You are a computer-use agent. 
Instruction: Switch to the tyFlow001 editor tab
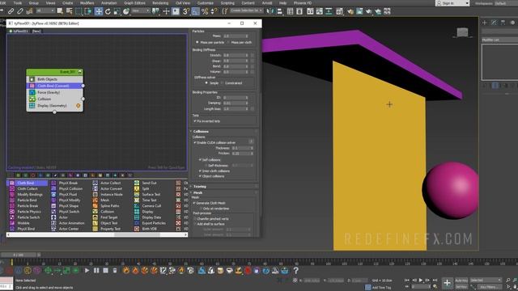[19, 31]
